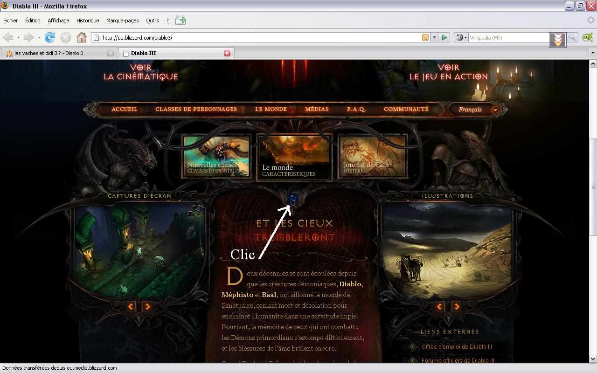Click the Stop loading button
The height and width of the screenshot is (373, 597).
pos(66,37)
